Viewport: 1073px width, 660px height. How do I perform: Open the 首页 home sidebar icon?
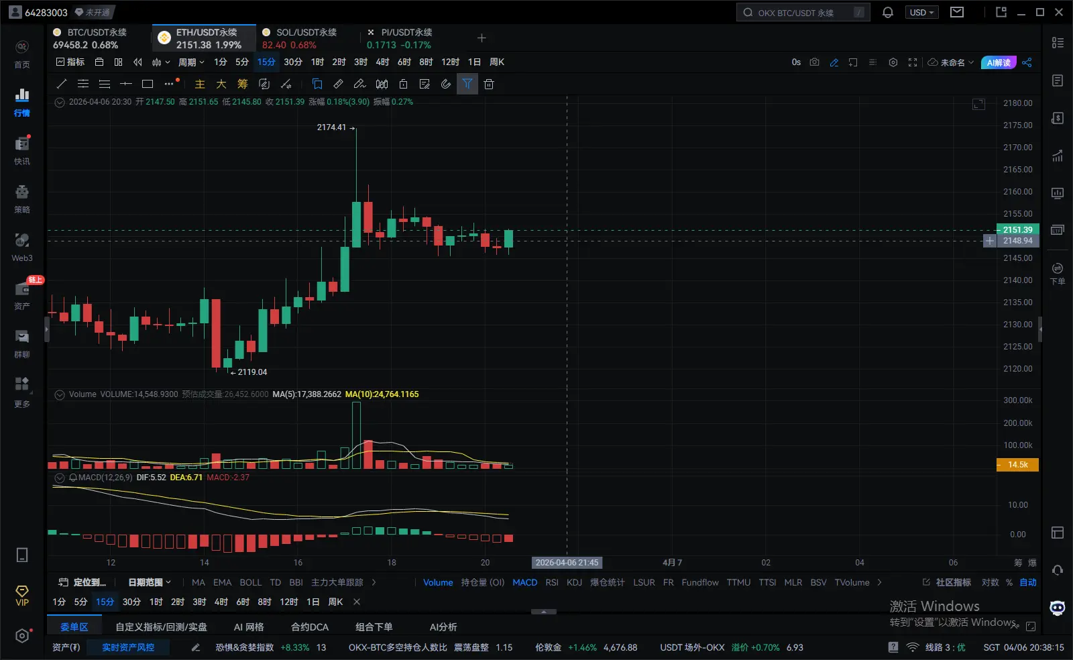coord(22,54)
